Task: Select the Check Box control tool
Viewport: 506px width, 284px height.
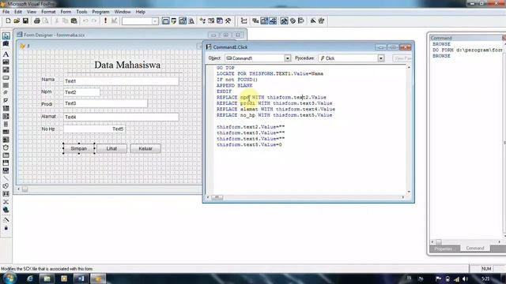Action: [x=6, y=101]
